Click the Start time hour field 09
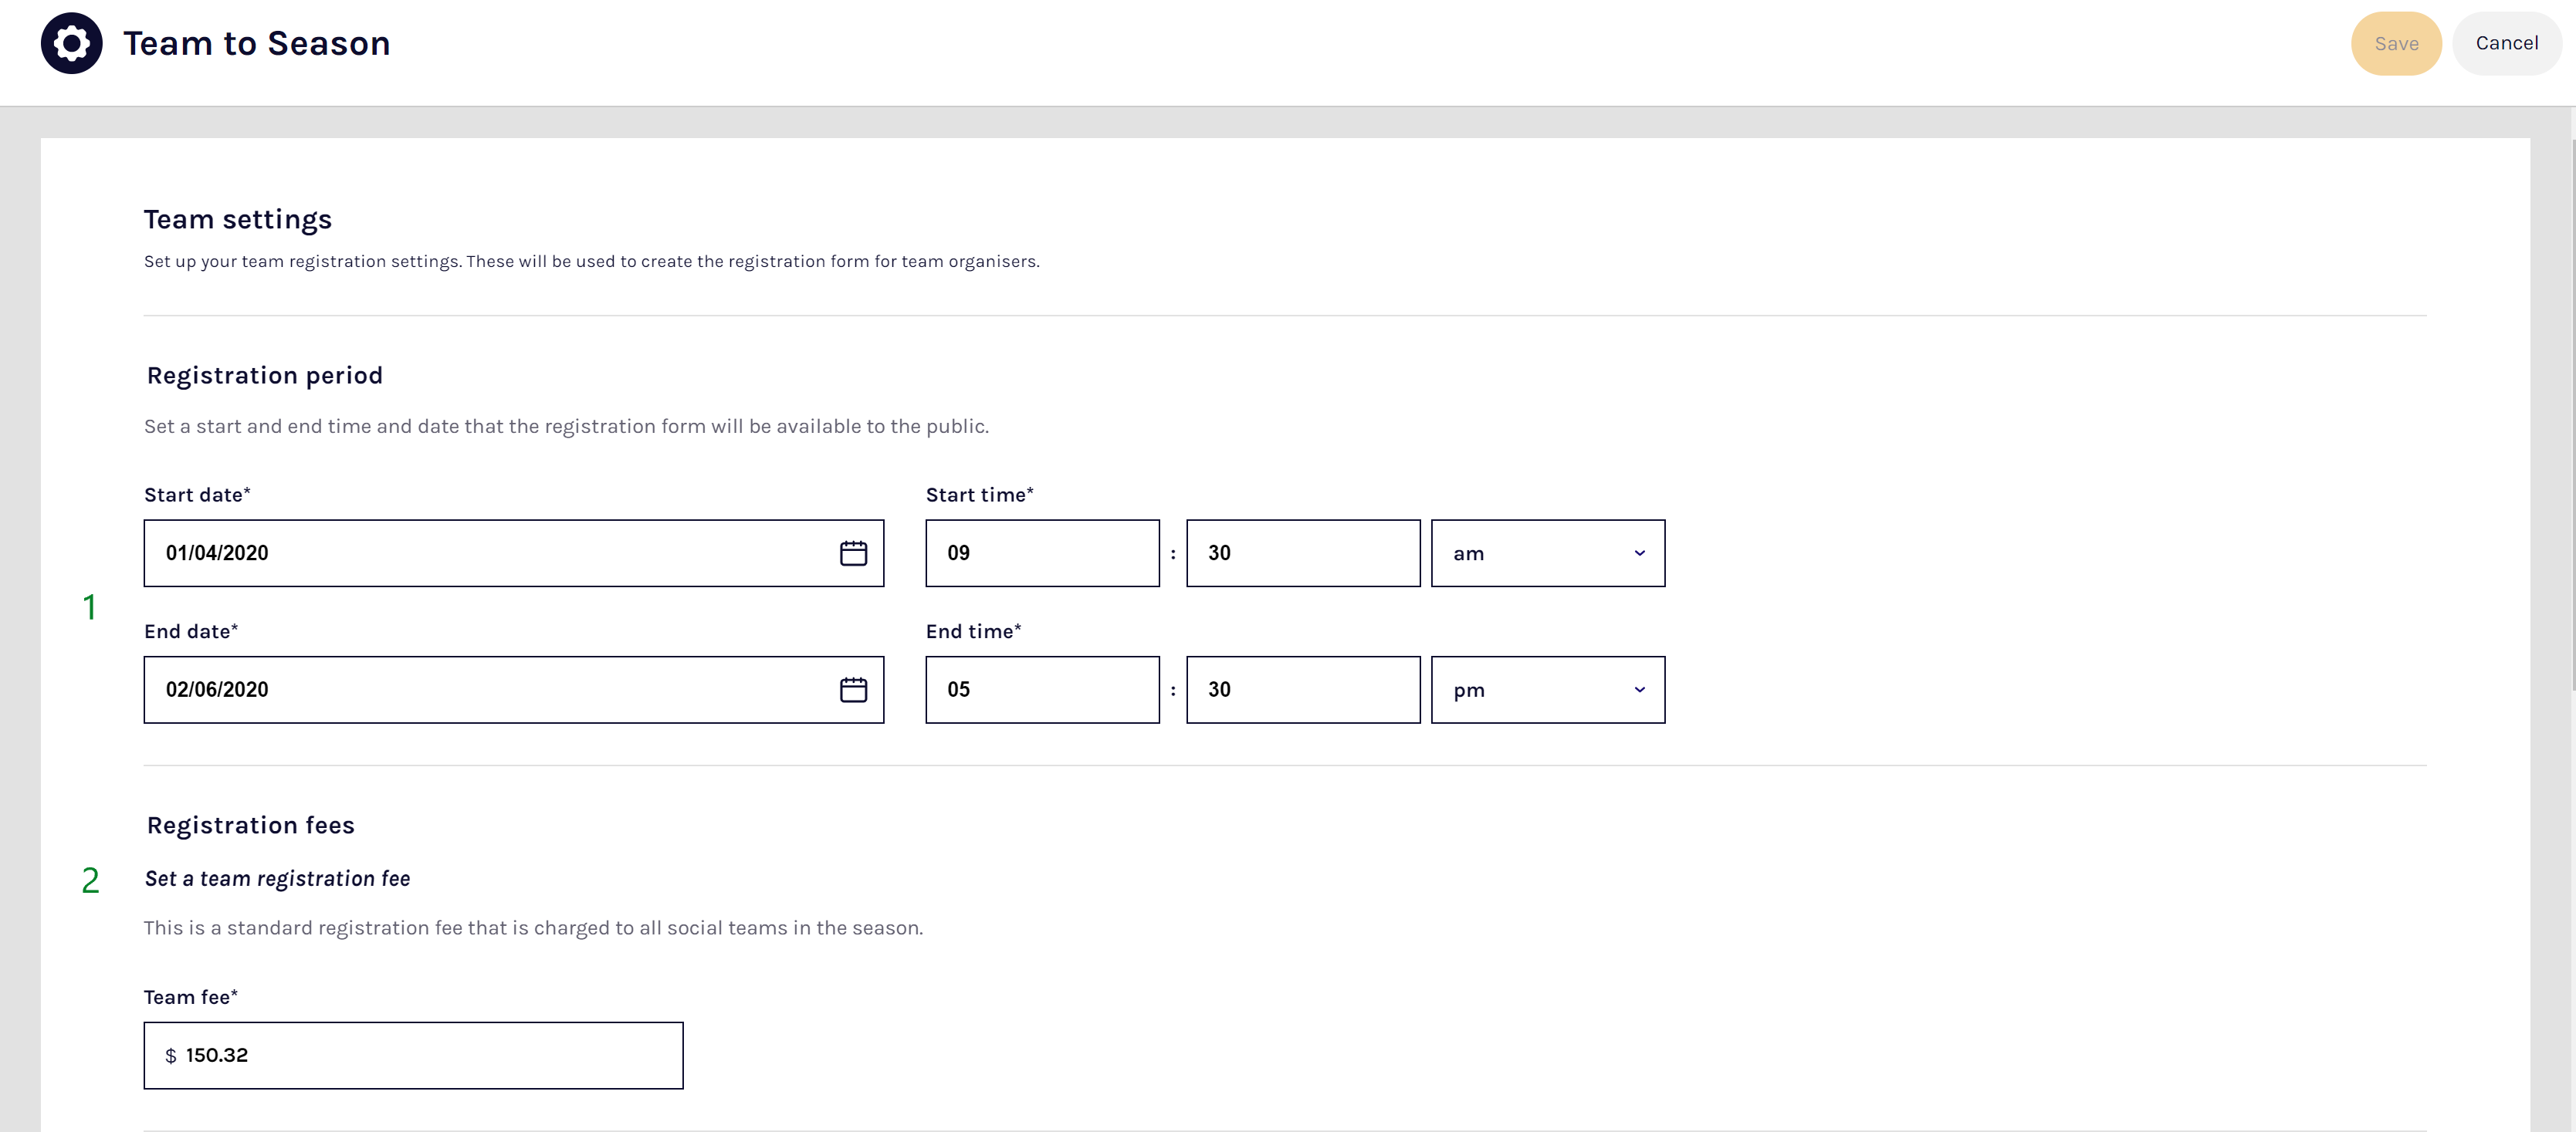 [1041, 553]
